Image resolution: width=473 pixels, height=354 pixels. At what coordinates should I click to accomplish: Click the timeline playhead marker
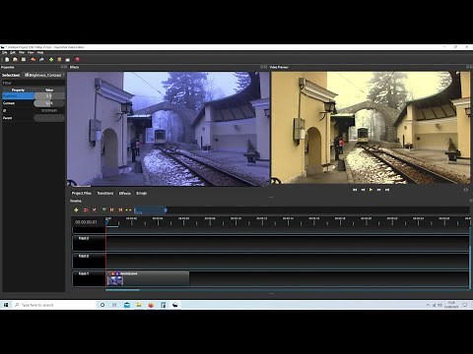coord(106,222)
